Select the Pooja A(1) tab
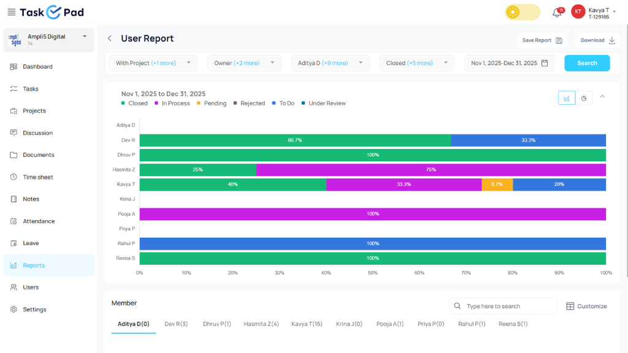Image resolution: width=628 pixels, height=353 pixels. click(x=390, y=324)
